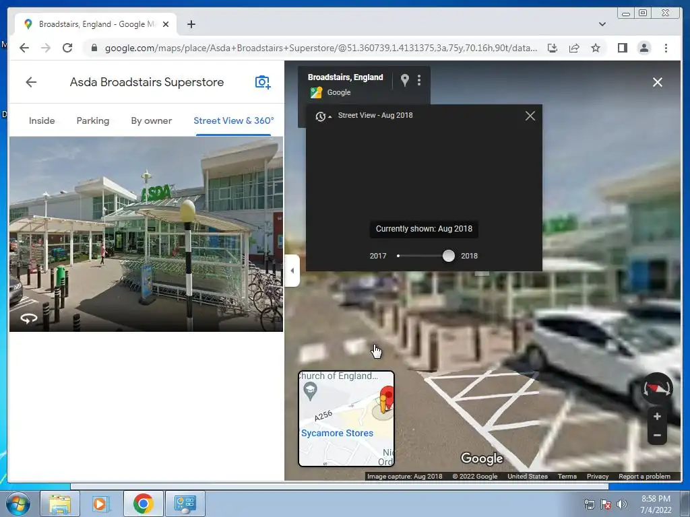Viewport: 690px width, 517px height.
Task: Exit Street View with top-right X
Action: click(658, 82)
